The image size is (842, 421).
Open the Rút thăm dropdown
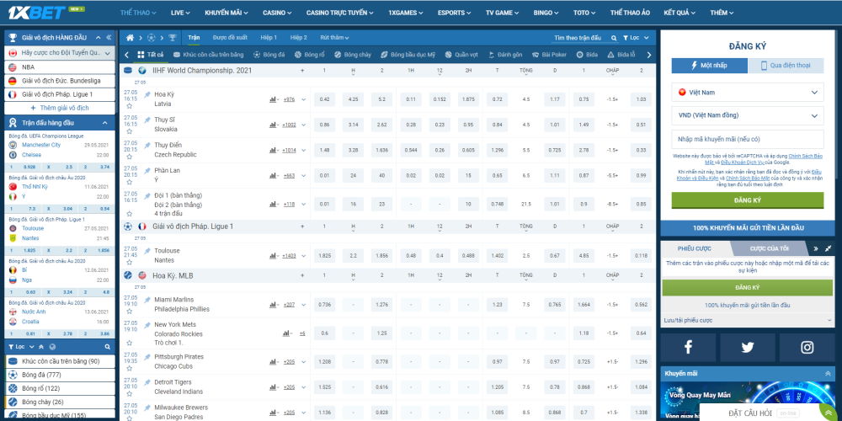point(334,38)
